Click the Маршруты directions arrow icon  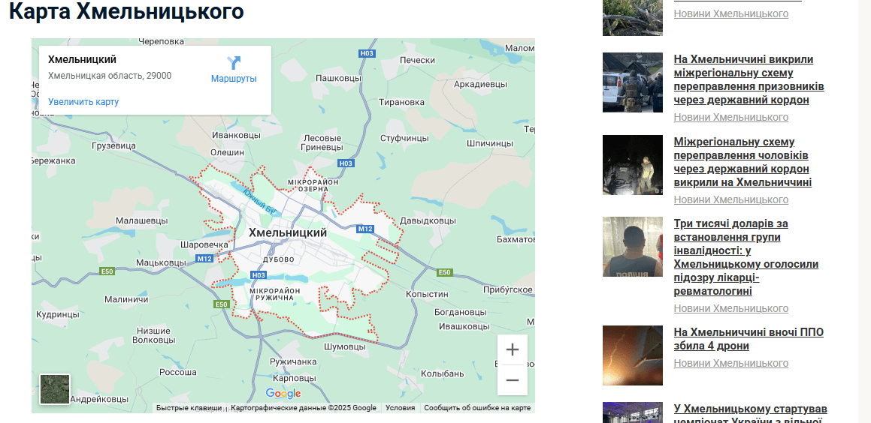[234, 63]
